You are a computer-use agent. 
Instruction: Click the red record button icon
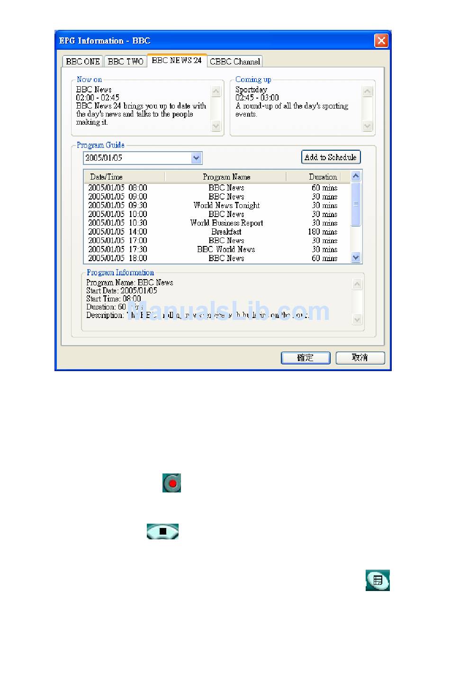coord(171,483)
